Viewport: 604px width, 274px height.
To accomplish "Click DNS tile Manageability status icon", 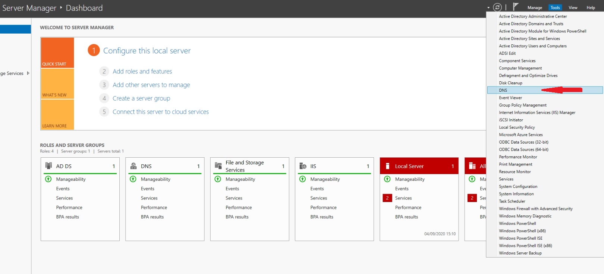I will pos(133,179).
